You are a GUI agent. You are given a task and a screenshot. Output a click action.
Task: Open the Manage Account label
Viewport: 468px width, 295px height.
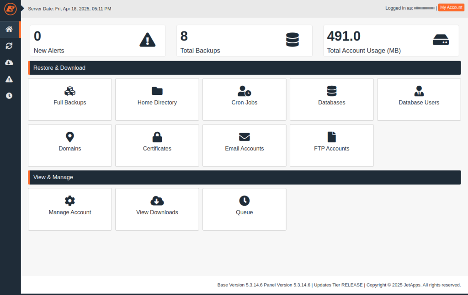[x=70, y=212]
